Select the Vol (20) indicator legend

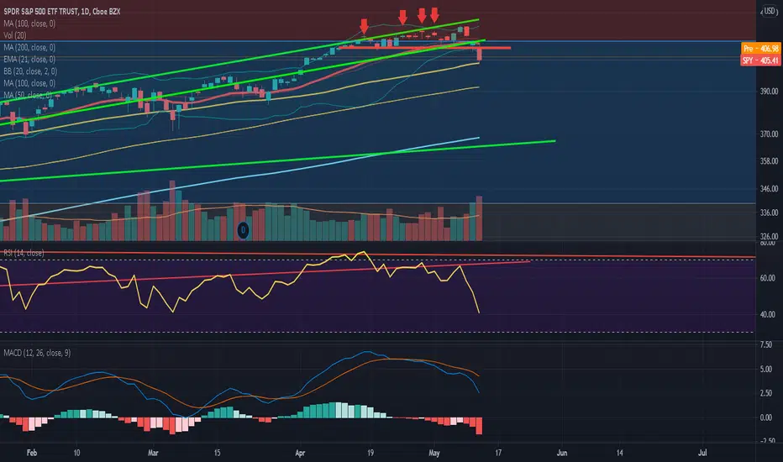point(15,35)
